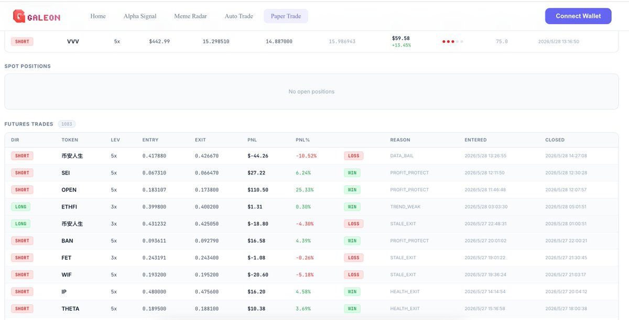This screenshot has height=320, width=629.
Task: Click the $59.58 profit value
Action: (x=400, y=38)
